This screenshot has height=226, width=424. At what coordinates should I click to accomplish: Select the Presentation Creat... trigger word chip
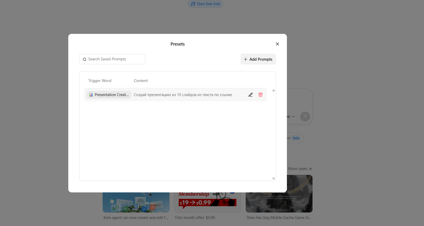click(109, 95)
